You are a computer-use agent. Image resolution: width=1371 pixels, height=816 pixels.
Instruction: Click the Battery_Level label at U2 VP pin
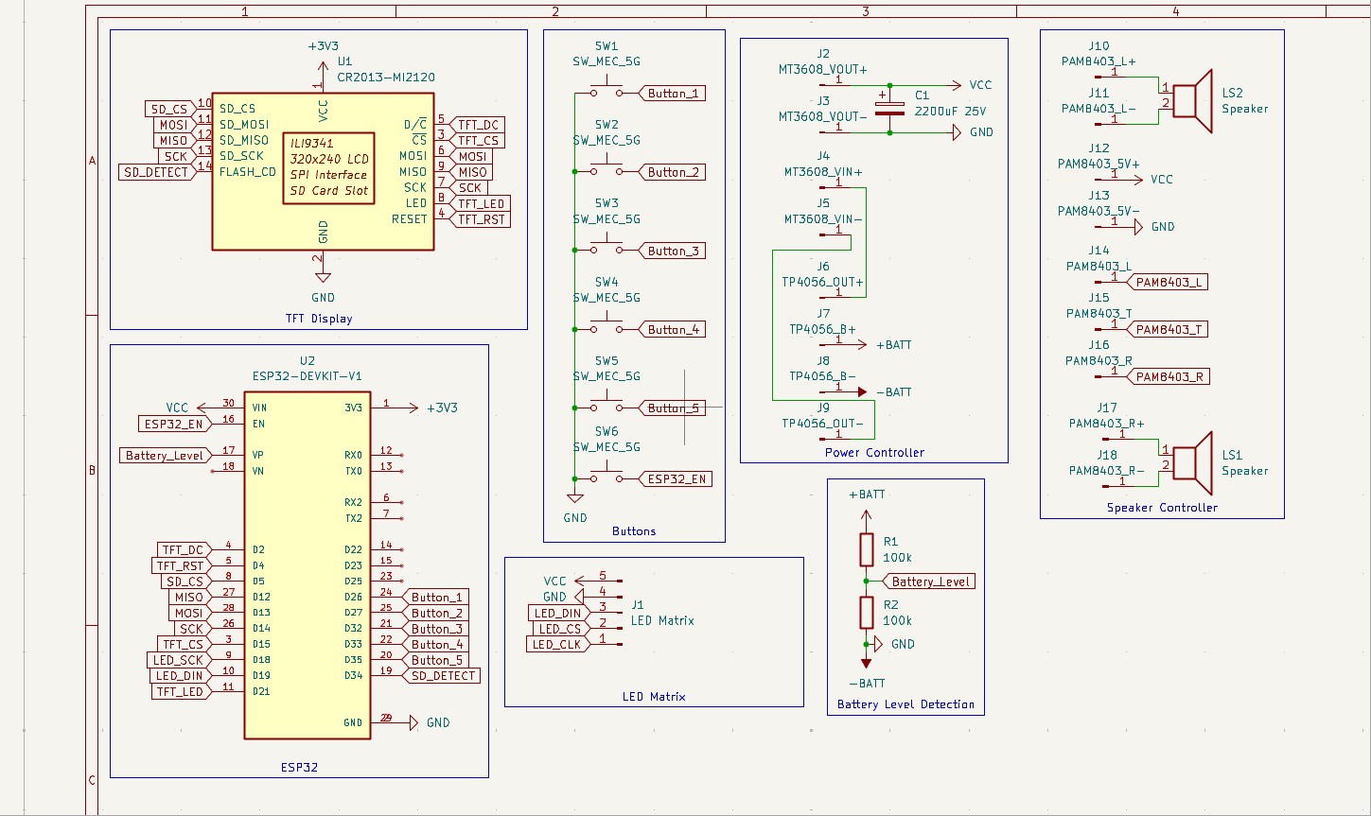(x=165, y=455)
